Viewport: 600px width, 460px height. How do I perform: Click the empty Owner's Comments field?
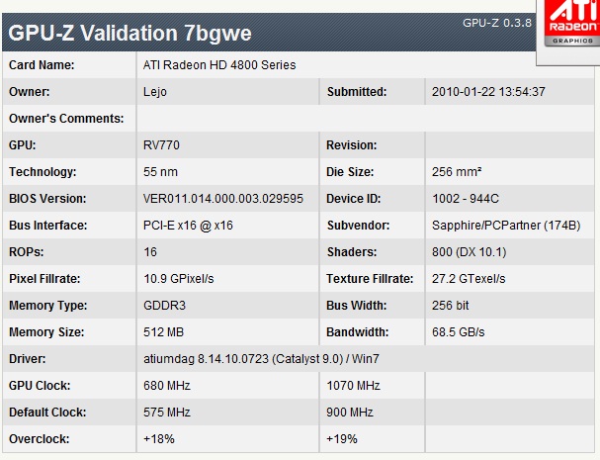pos(365,119)
